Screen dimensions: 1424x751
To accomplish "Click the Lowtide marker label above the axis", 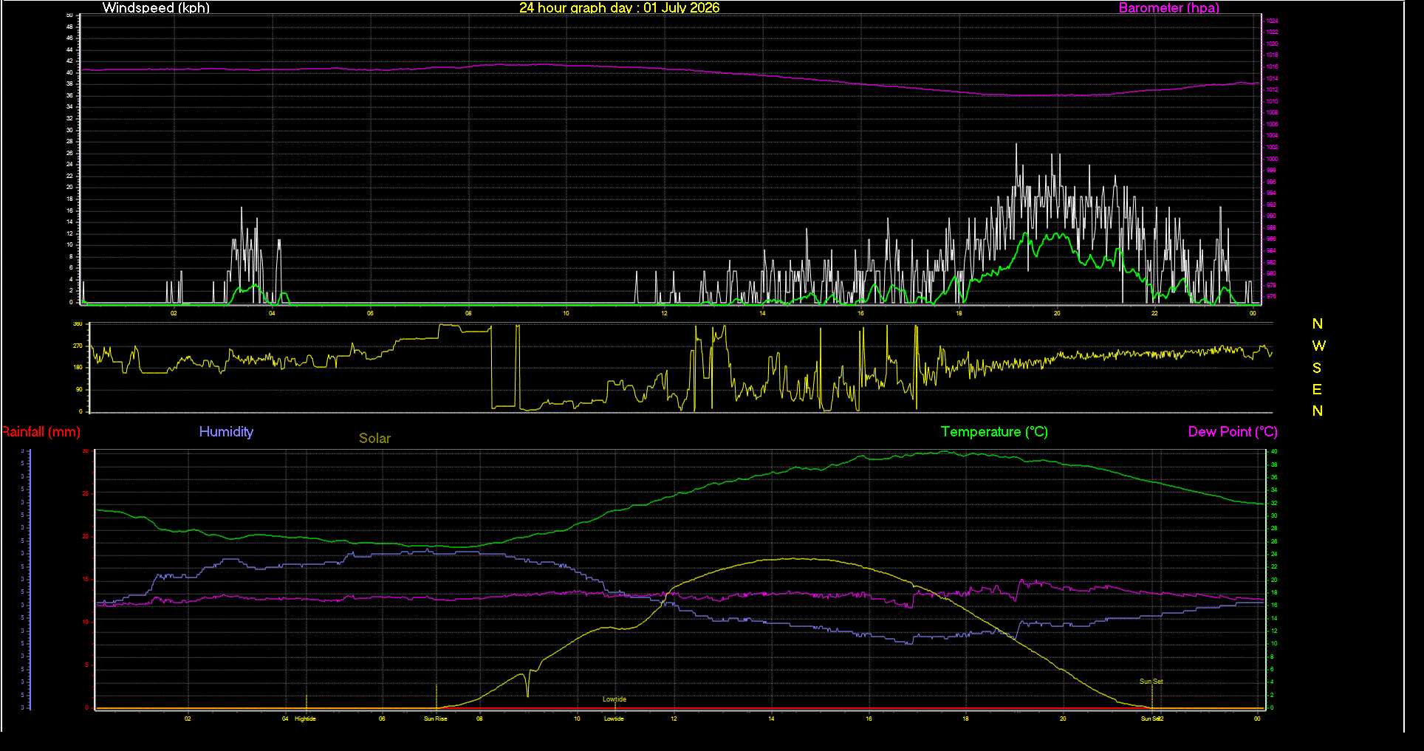I will [614, 699].
